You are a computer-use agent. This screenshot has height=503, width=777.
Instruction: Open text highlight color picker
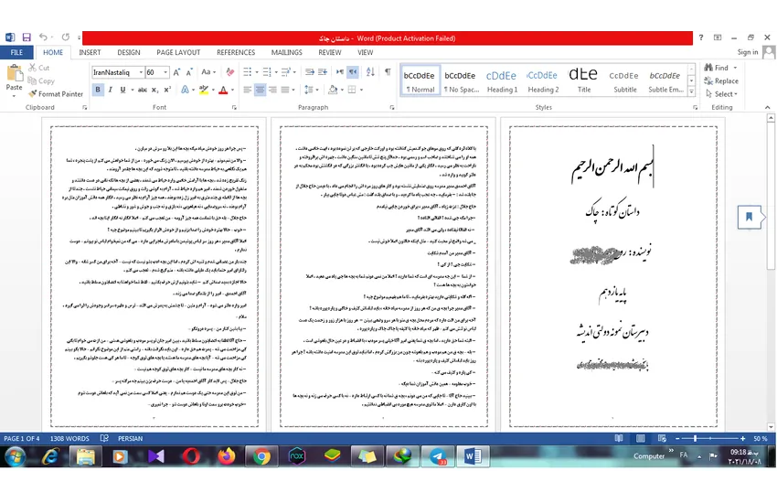coord(213,90)
